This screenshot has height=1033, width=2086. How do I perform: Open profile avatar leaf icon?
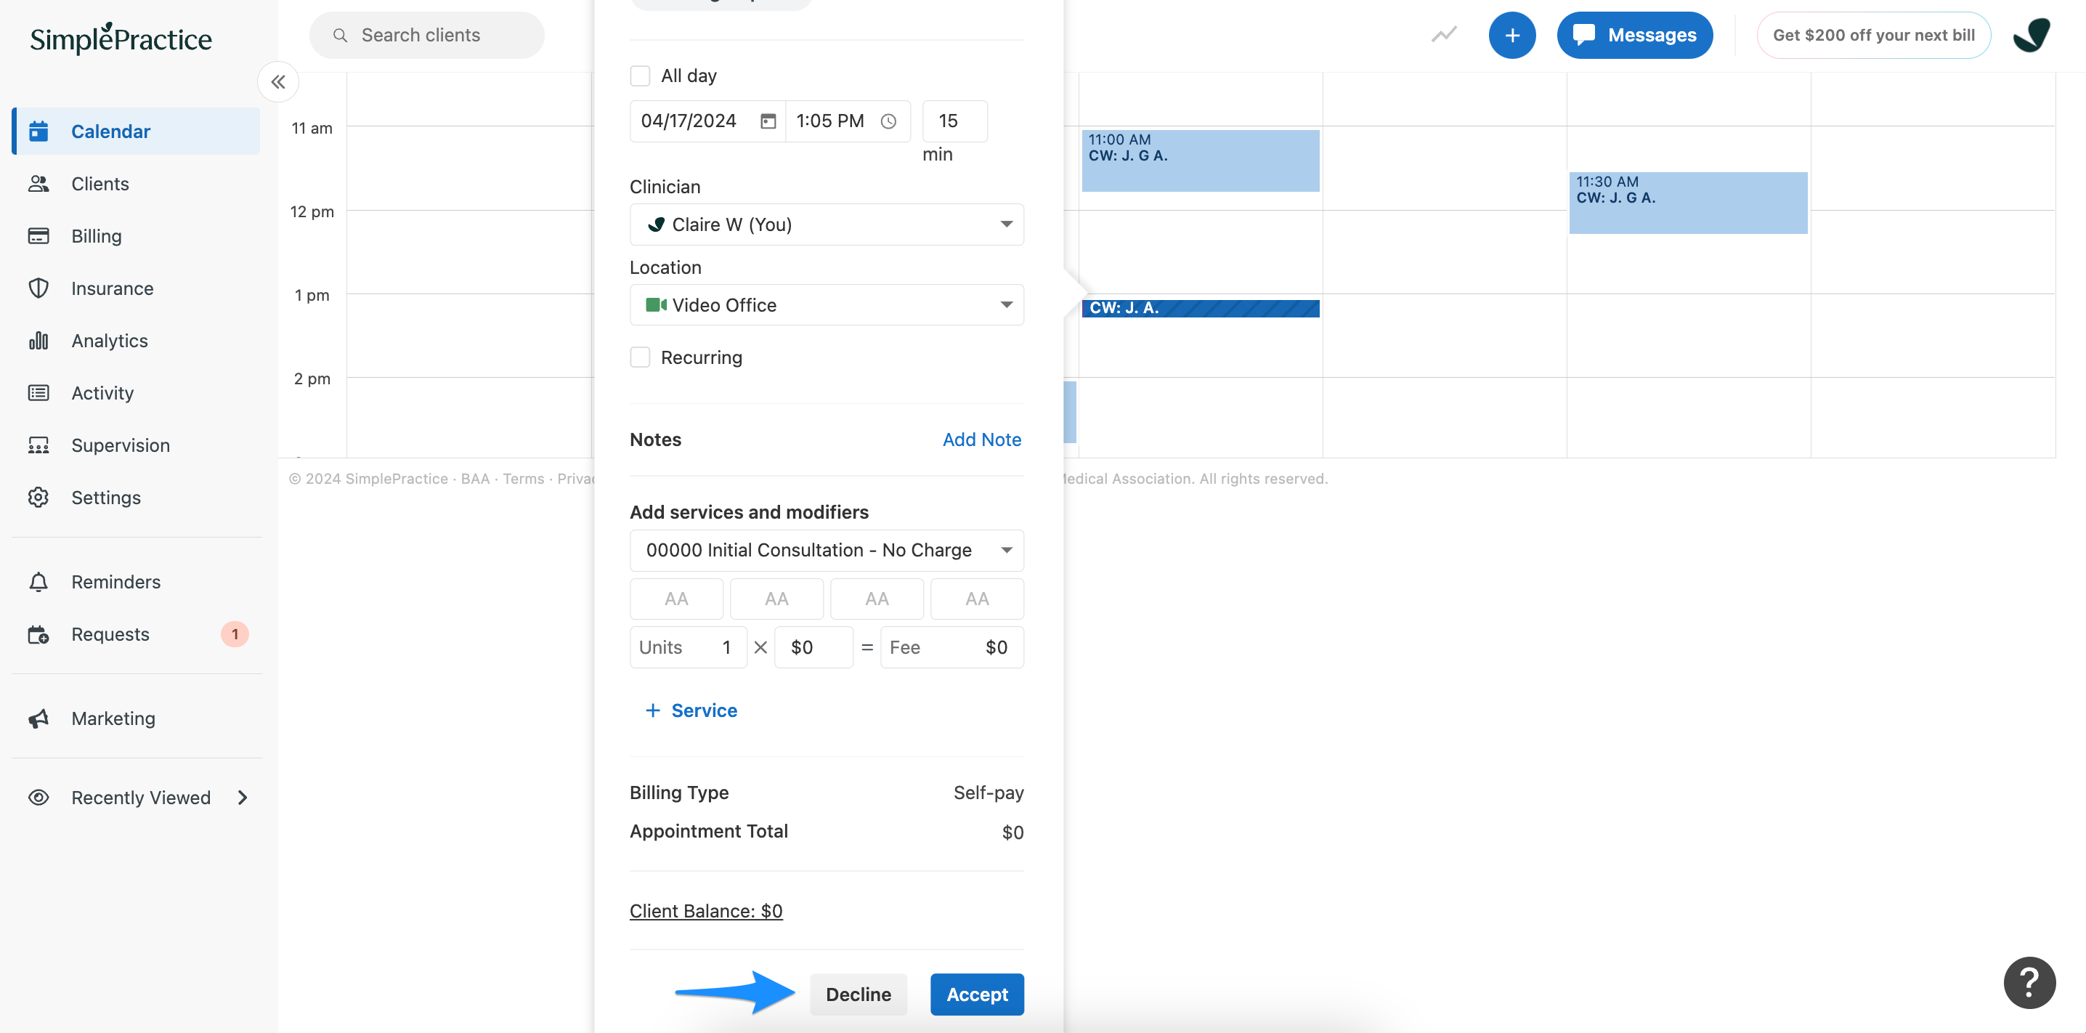2031,35
